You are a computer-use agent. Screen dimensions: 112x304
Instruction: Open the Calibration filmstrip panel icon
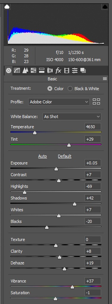coord(66,71)
